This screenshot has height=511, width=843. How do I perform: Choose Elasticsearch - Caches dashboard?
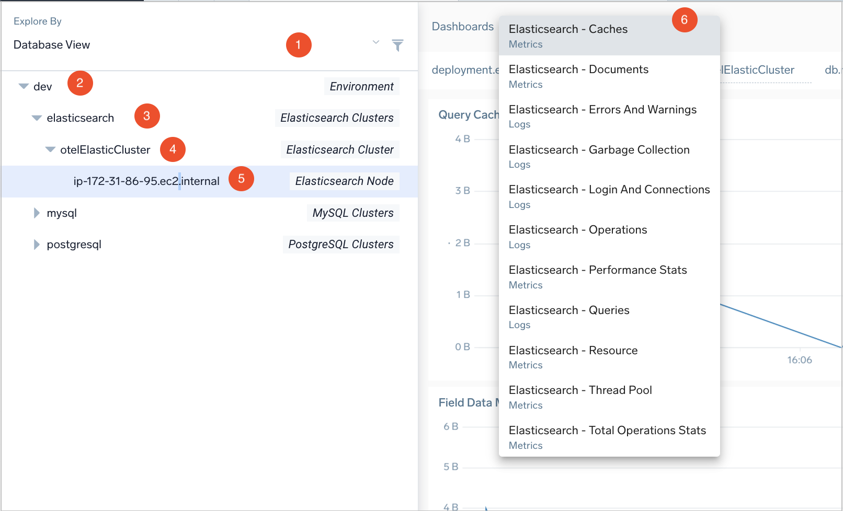pyautogui.click(x=568, y=36)
